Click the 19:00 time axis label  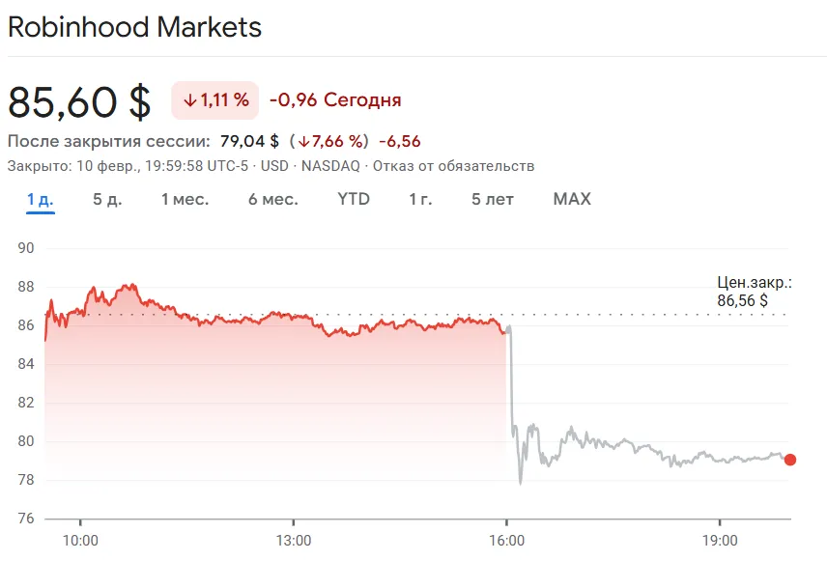coord(720,539)
